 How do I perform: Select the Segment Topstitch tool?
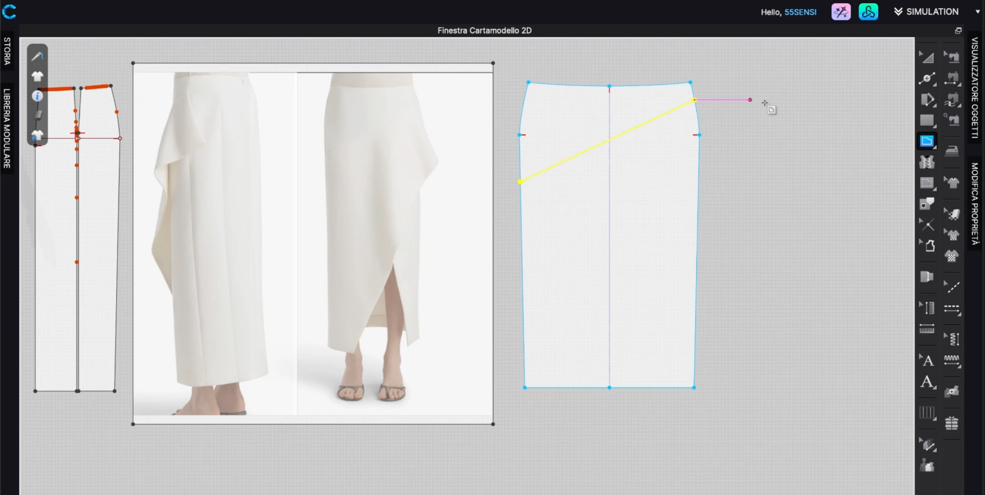click(952, 309)
